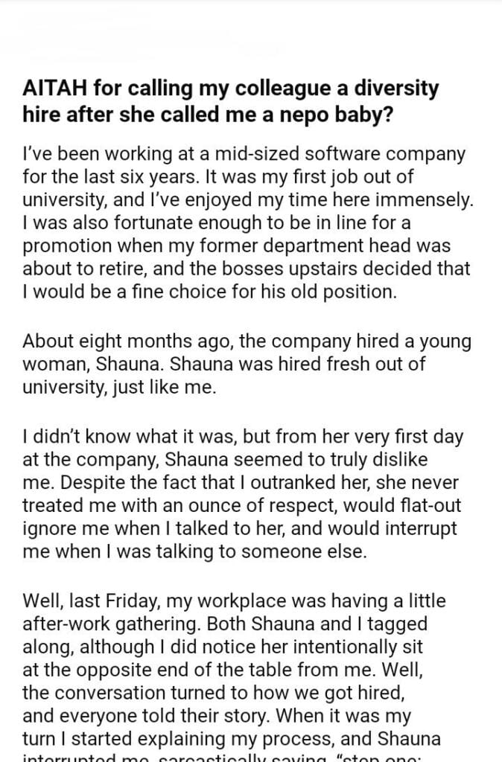This screenshot has height=762, width=502.
Task: Click the line "I would be a fine choice for his old position."
Action: 209,293
